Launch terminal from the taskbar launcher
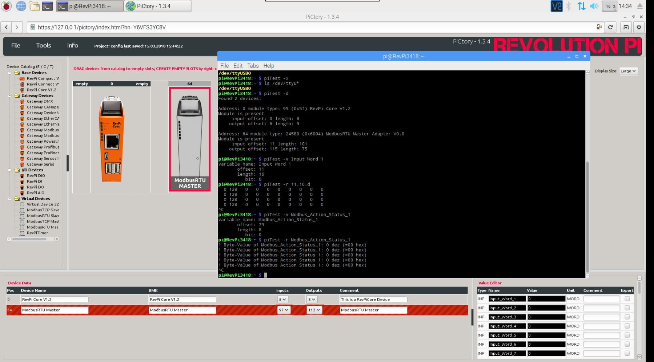Image resolution: width=654 pixels, height=362 pixels. [x=47, y=6]
